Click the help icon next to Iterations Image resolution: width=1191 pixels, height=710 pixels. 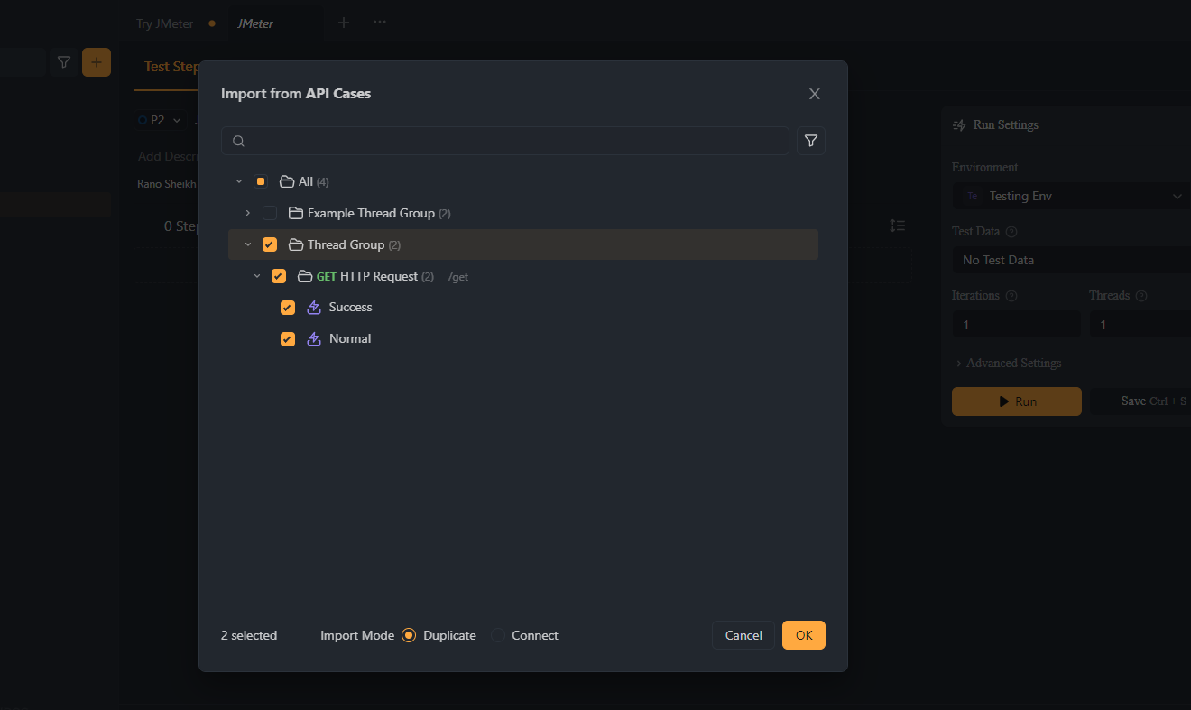point(1011,296)
